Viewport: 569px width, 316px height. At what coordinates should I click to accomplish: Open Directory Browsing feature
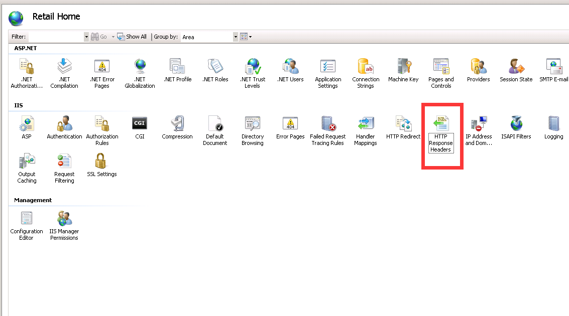(x=253, y=130)
